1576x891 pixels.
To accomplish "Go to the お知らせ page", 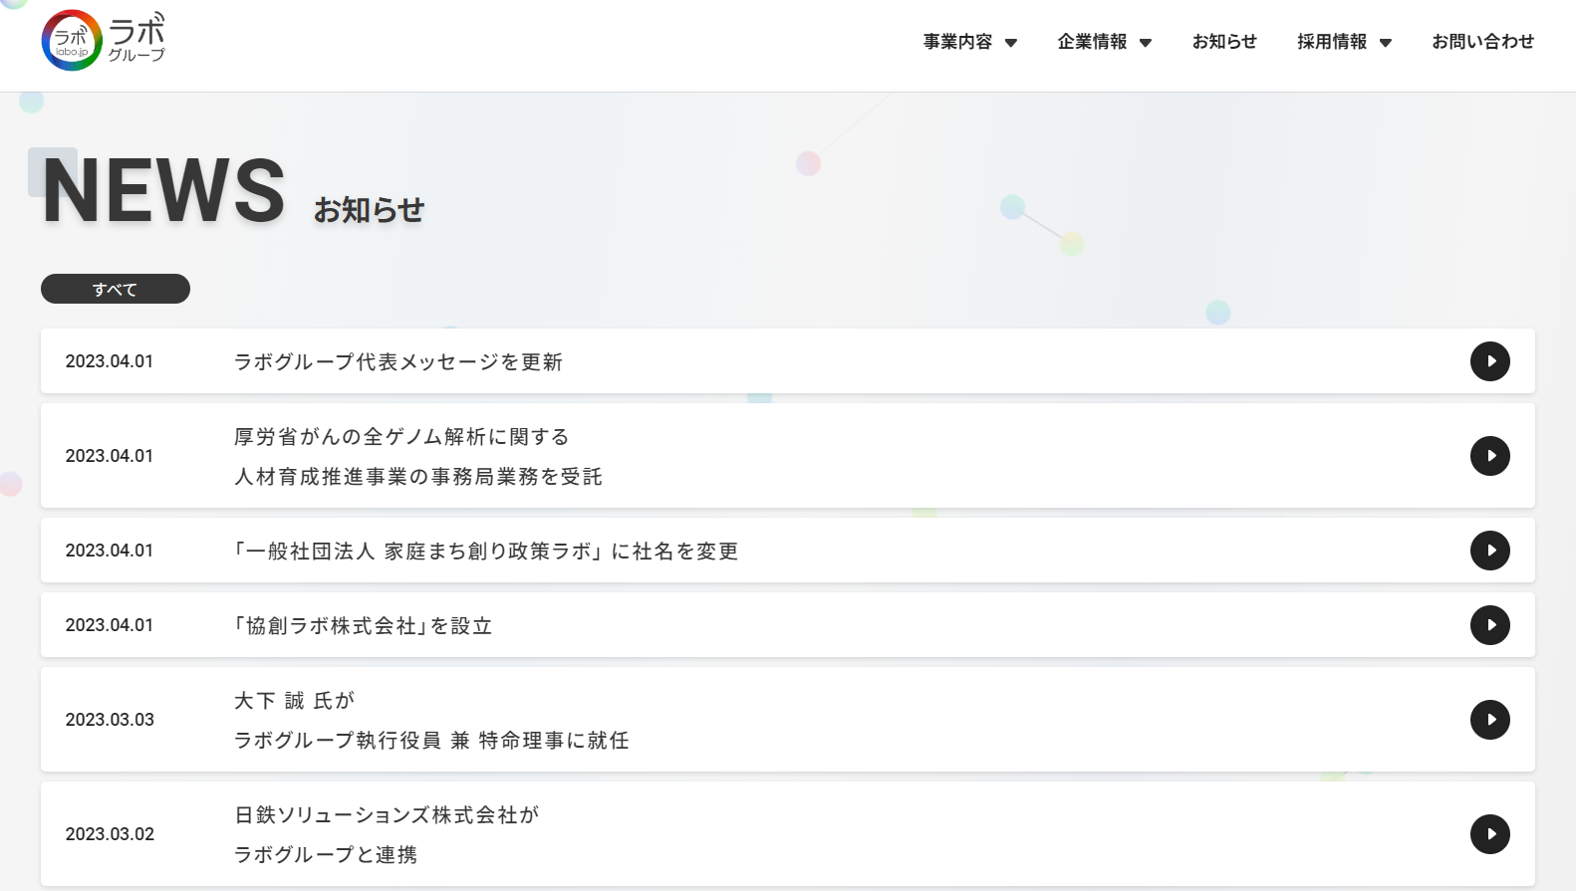I will (1224, 42).
